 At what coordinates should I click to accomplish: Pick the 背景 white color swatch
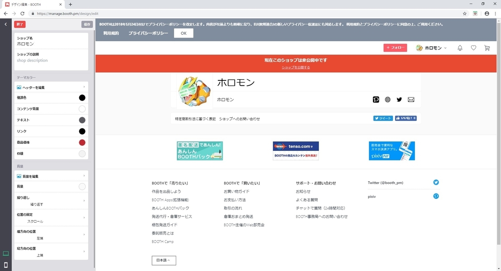[82, 186]
